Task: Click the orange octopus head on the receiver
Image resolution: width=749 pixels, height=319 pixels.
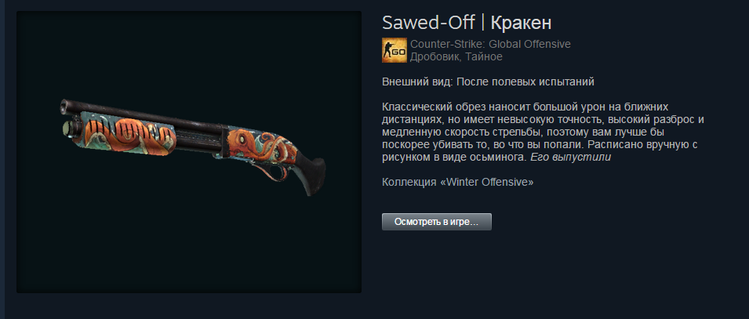Action: coord(244,140)
